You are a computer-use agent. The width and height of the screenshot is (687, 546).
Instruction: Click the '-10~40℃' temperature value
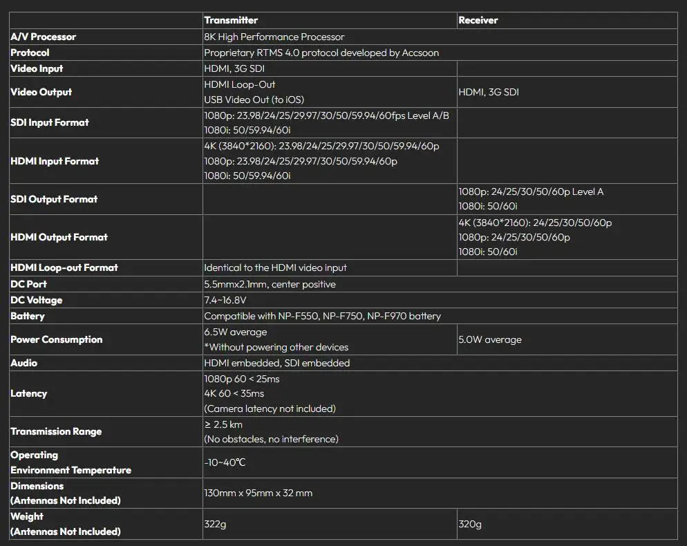point(225,462)
